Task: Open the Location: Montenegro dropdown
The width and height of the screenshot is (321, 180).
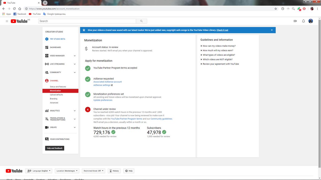Action: (67, 171)
